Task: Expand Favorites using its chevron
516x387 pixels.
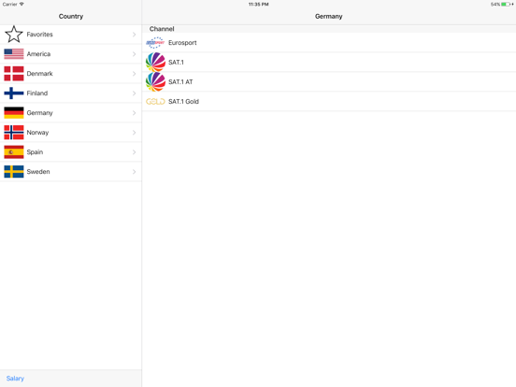Action: pyautogui.click(x=135, y=35)
